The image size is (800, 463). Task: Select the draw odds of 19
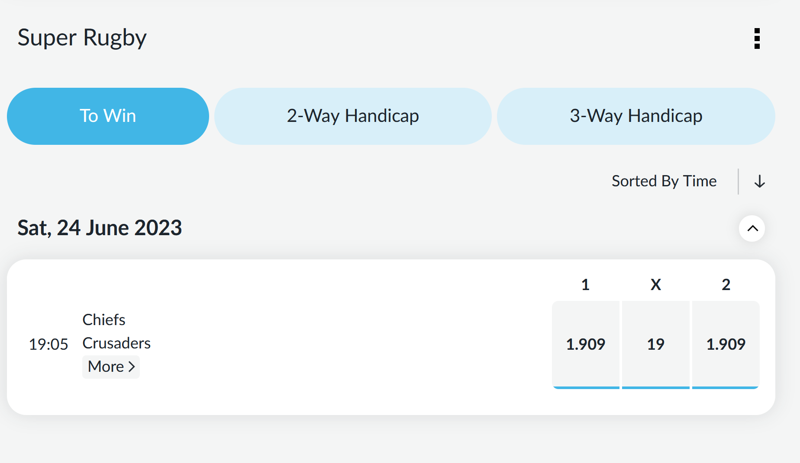[655, 344]
